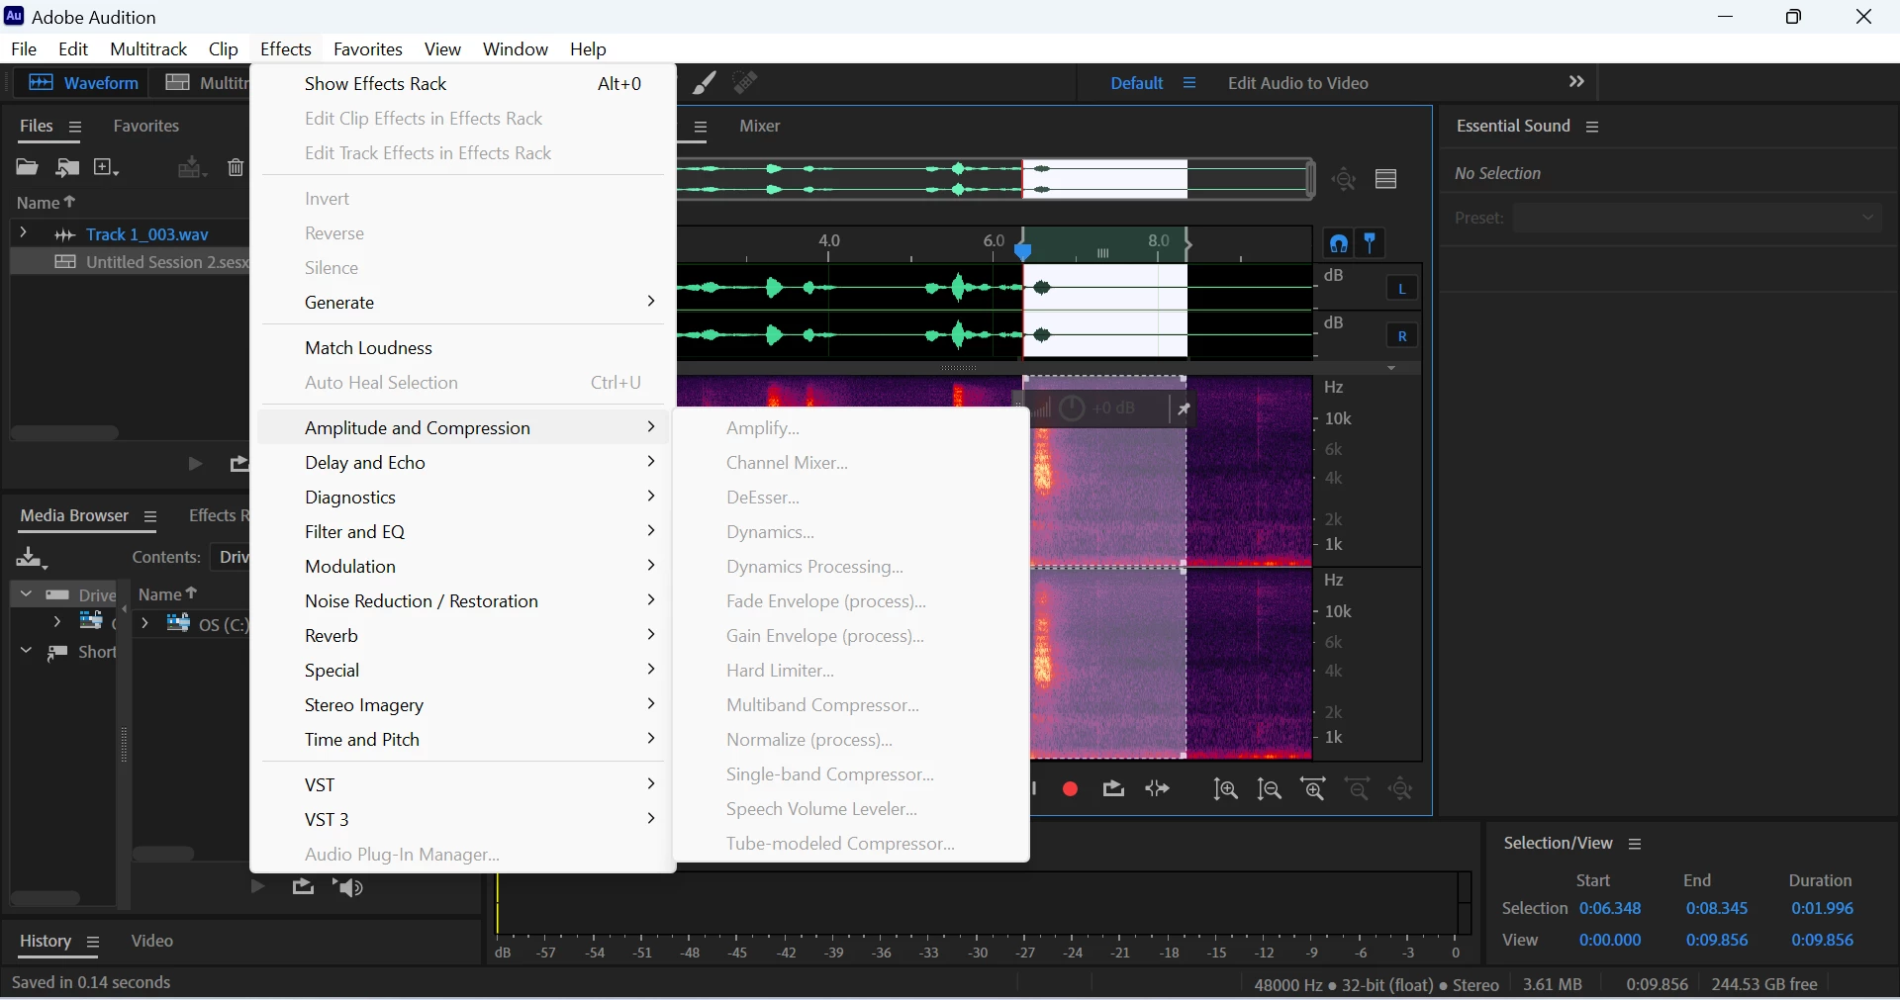
Task: Open the Default workspace menu icon
Action: (1189, 84)
